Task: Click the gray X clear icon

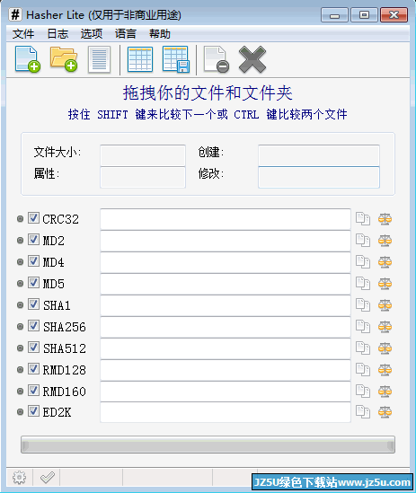Action: (x=252, y=59)
